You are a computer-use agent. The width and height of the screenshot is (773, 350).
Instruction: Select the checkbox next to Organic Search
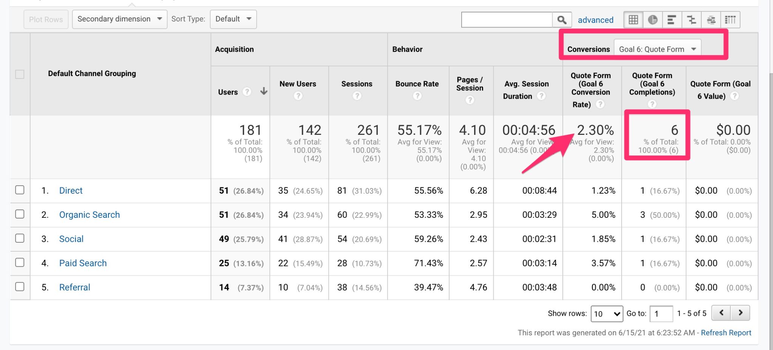coord(20,214)
